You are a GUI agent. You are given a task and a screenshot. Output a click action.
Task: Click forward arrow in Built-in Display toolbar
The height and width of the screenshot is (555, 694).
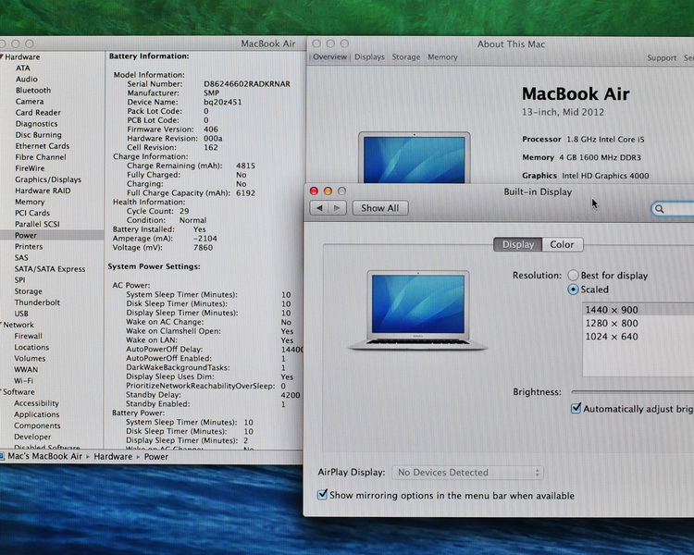point(337,208)
